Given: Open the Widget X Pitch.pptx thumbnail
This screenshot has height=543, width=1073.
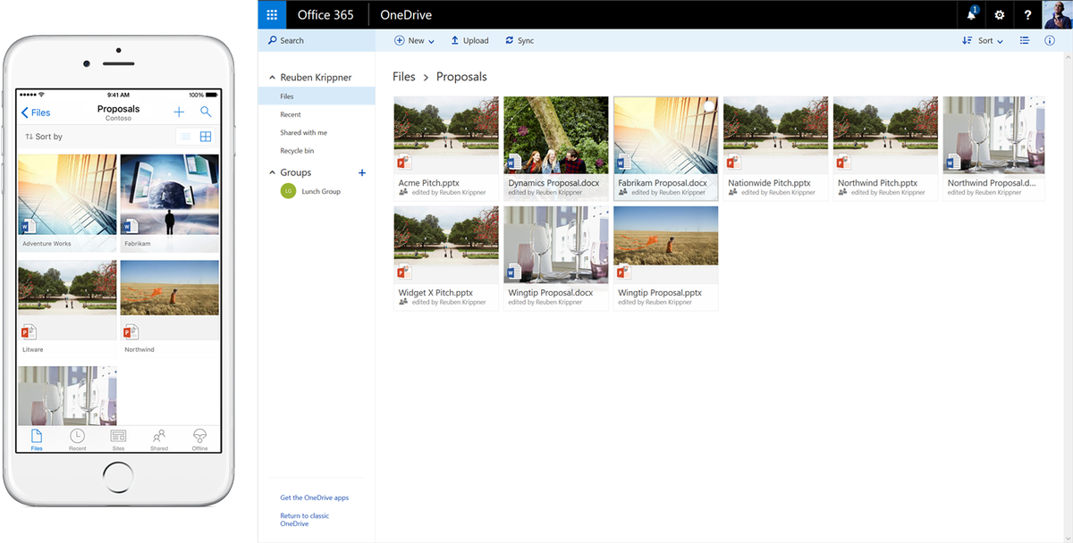Looking at the screenshot, I should [x=446, y=246].
